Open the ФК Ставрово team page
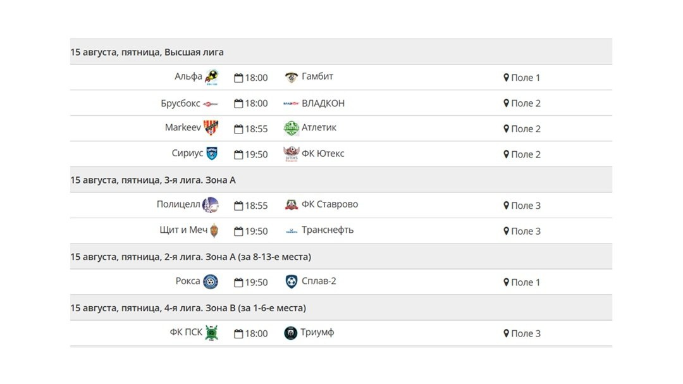683x384 pixels. (x=329, y=204)
